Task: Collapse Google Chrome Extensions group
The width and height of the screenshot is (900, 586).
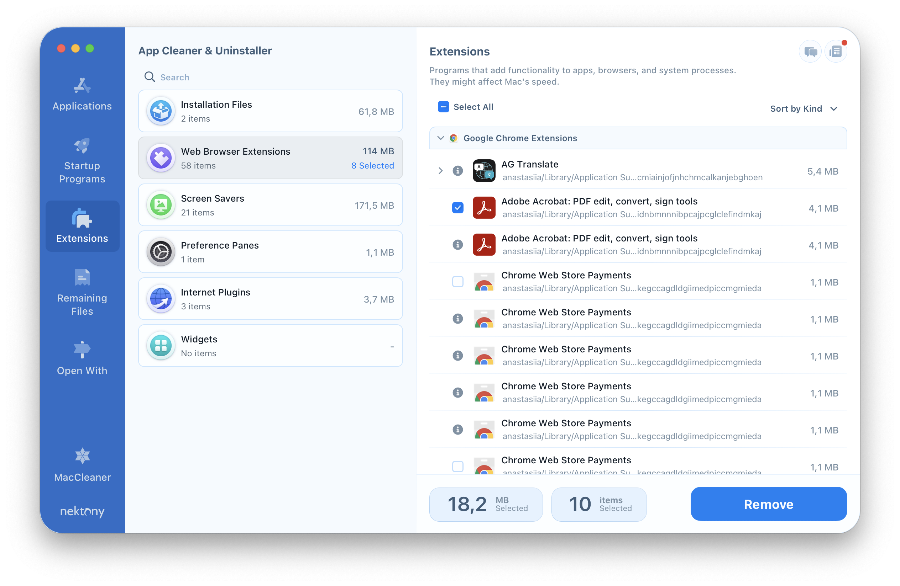Action: [x=441, y=138]
